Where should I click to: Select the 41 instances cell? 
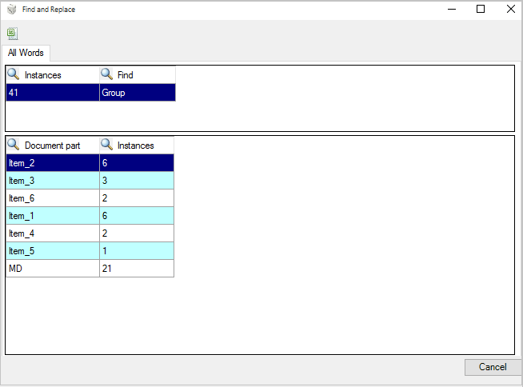[53, 93]
